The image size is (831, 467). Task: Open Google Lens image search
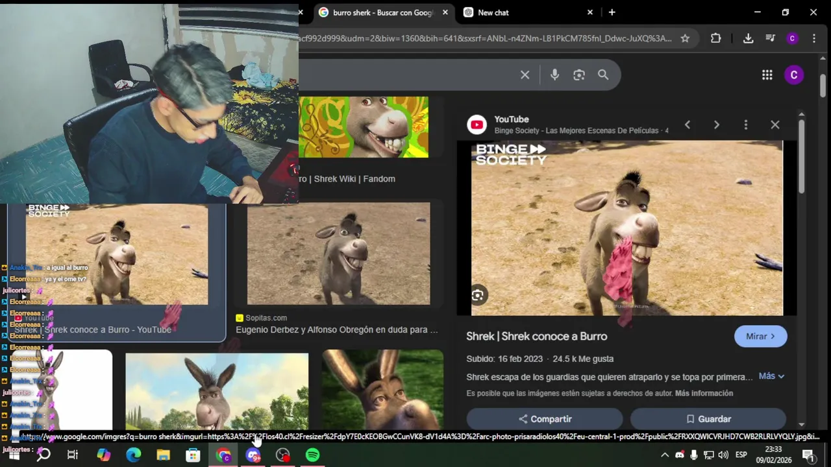tap(579, 75)
